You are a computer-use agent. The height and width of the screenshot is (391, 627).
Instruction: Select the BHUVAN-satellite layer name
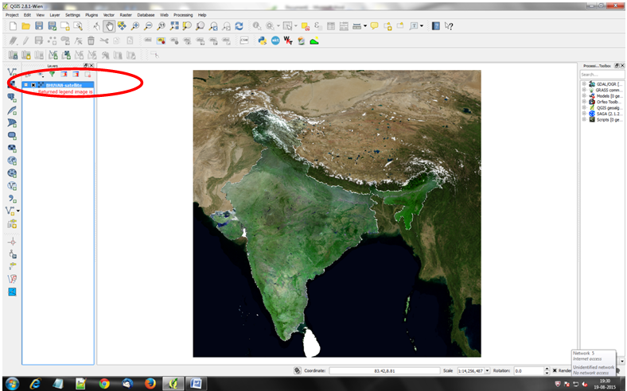[x=64, y=85]
